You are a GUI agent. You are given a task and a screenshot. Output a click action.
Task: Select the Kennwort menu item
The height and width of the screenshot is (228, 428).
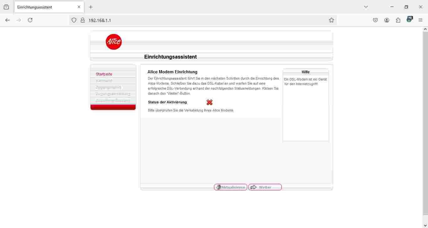click(x=104, y=81)
